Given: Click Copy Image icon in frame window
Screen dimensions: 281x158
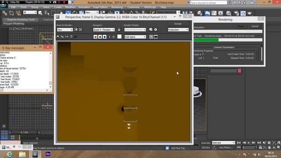Looking at the screenshot, I should click(62, 37).
